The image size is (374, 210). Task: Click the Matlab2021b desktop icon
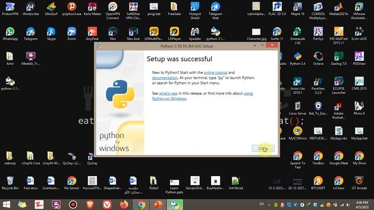pyautogui.click(x=338, y=9)
